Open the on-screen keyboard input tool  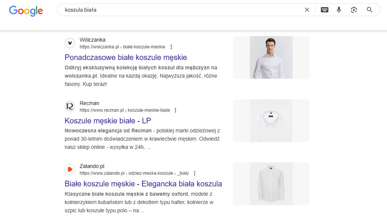[x=325, y=10]
